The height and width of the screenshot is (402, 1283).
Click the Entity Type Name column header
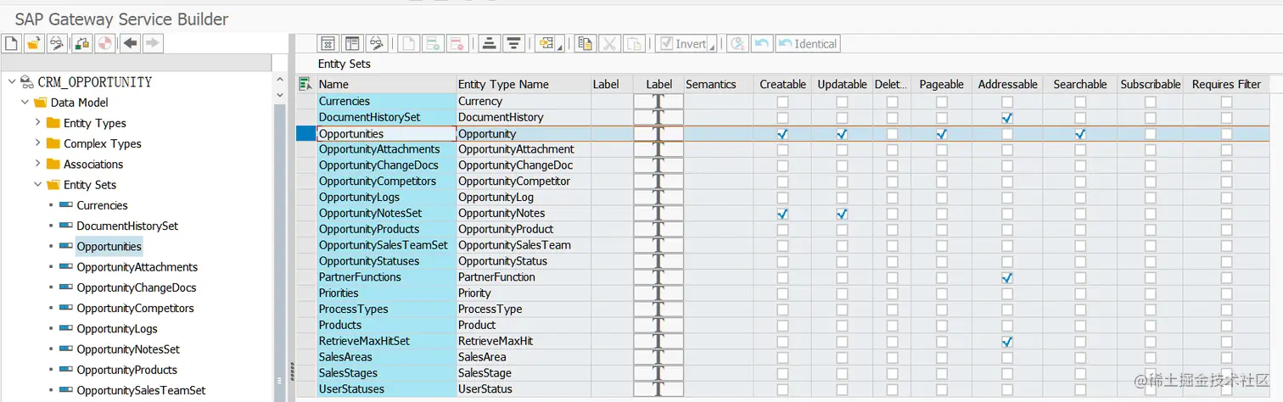pos(523,84)
